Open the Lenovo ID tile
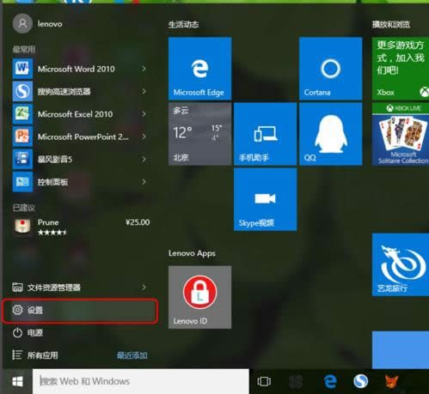Viewport: 429px width, 394px height. click(x=199, y=297)
